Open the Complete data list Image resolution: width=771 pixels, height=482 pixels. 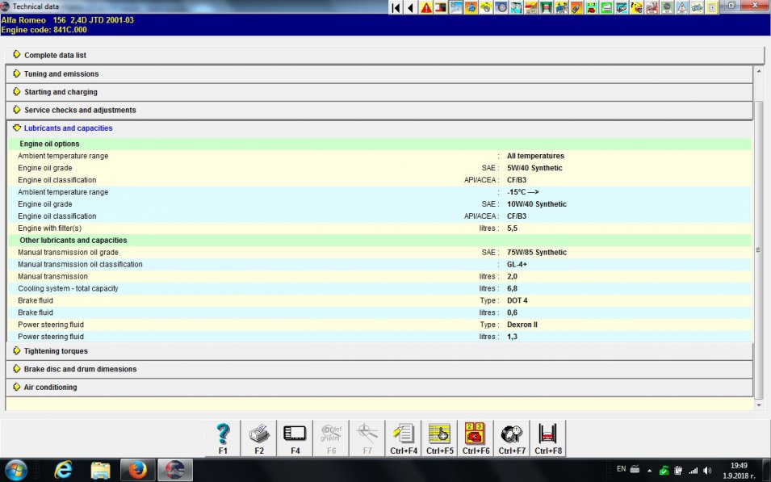pos(55,55)
